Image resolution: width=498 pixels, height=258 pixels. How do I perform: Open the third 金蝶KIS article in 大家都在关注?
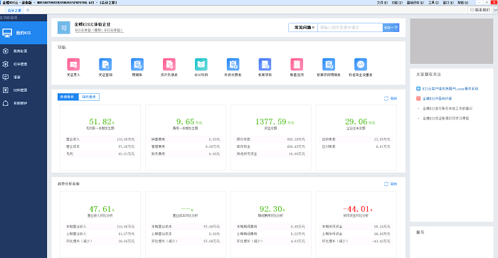tap(447, 109)
